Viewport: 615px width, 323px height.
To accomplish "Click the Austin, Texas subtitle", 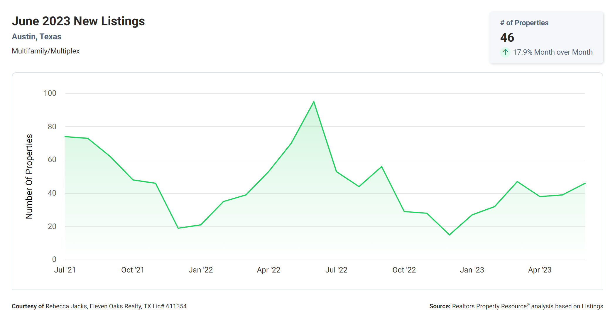I will (36, 37).
